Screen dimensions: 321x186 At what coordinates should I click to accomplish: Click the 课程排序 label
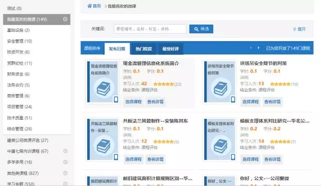pyautogui.click(x=92, y=49)
